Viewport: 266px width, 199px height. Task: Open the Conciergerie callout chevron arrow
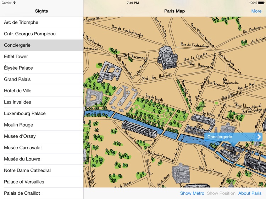pos(259,137)
